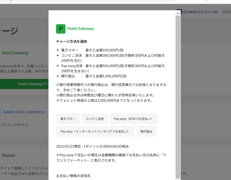This screenshot has width=231, height=180.
Task: Click the Point Gateway heading in background page
Action: 15,53
